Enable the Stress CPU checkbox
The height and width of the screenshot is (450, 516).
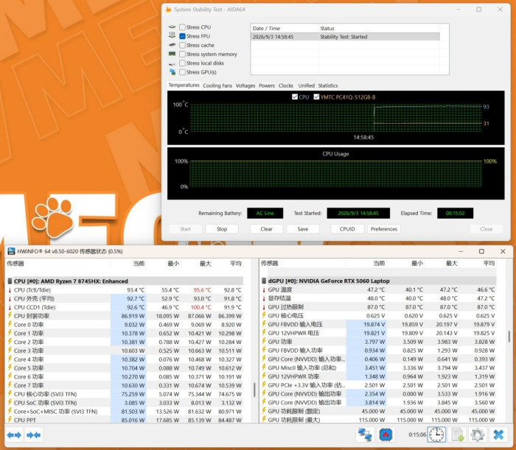[182, 27]
